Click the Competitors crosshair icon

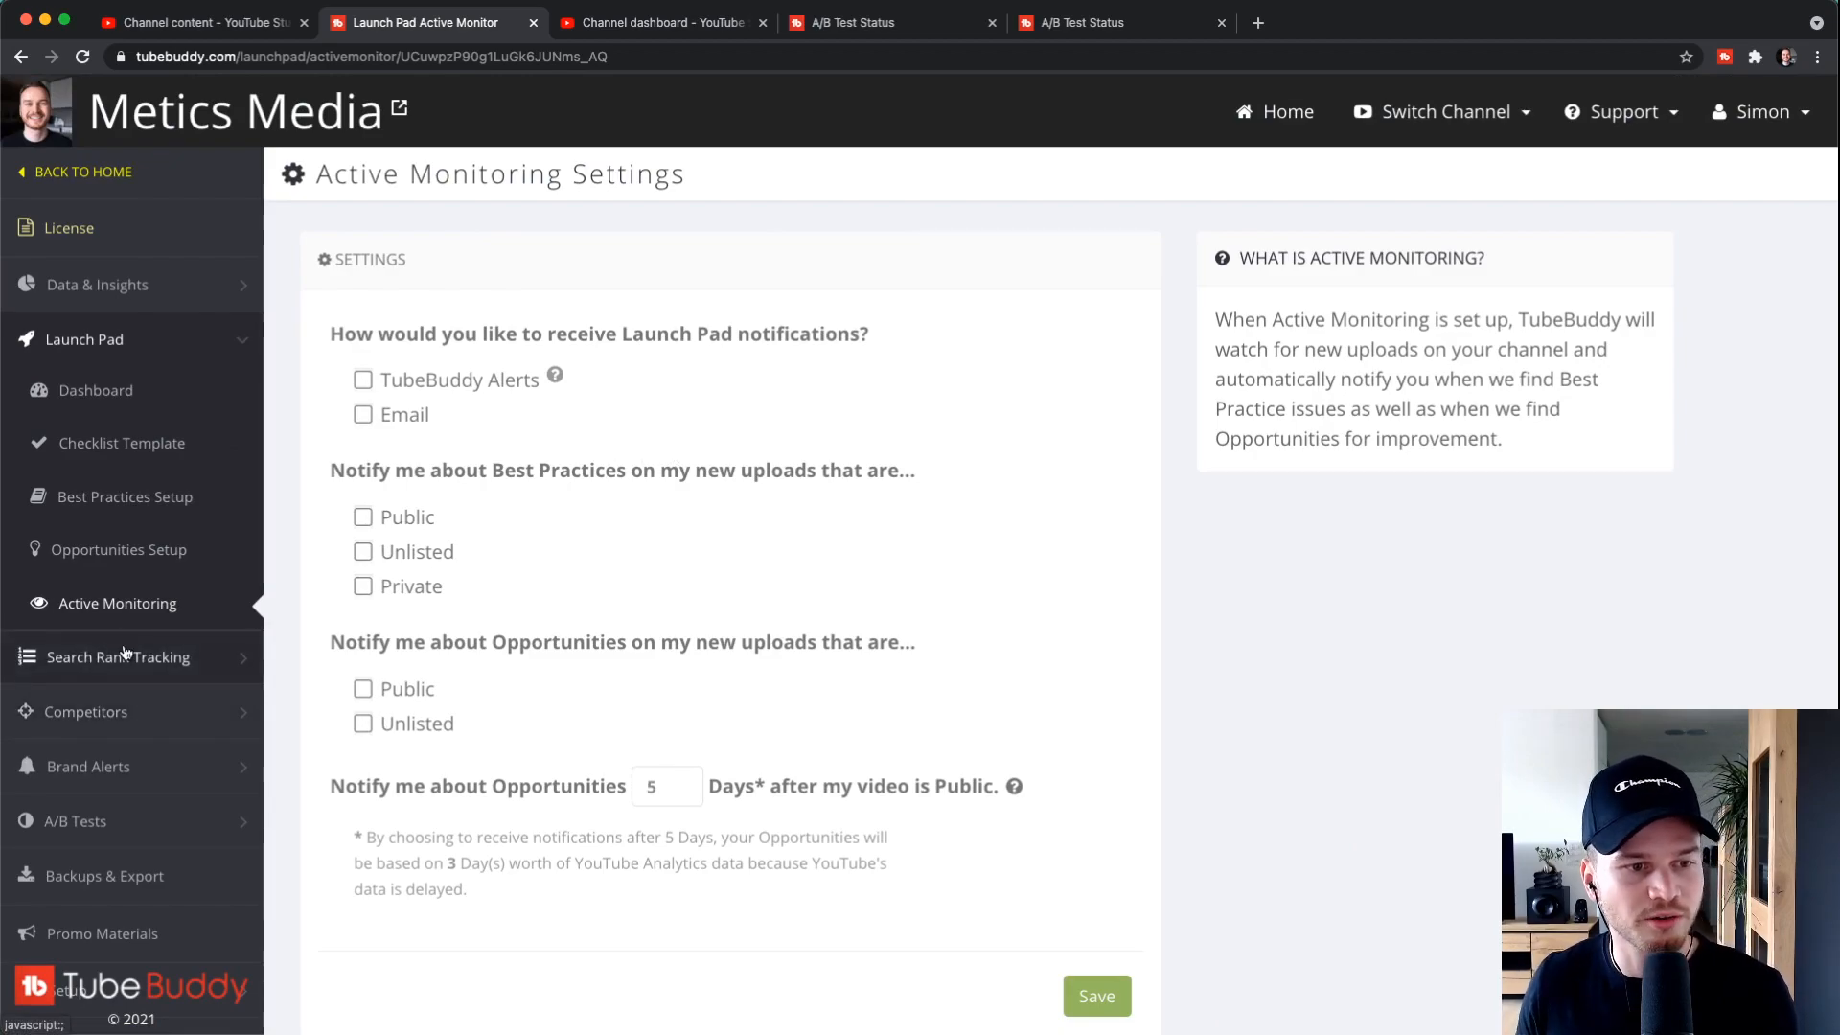26,711
